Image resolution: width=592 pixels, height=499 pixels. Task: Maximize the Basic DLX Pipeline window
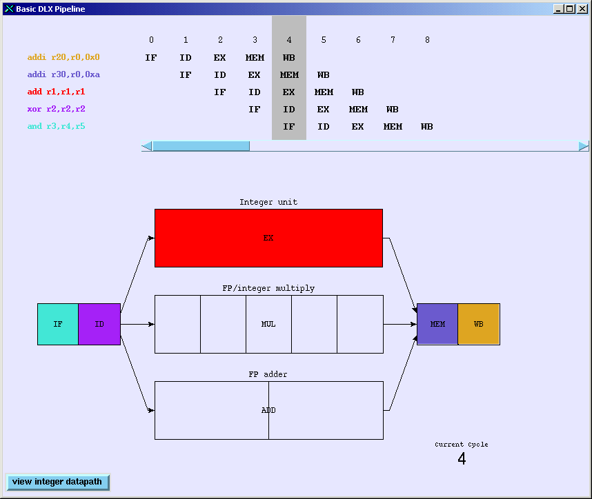pos(570,9)
